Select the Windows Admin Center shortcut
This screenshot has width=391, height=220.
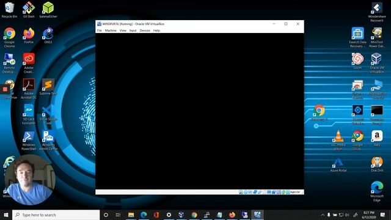click(48, 141)
